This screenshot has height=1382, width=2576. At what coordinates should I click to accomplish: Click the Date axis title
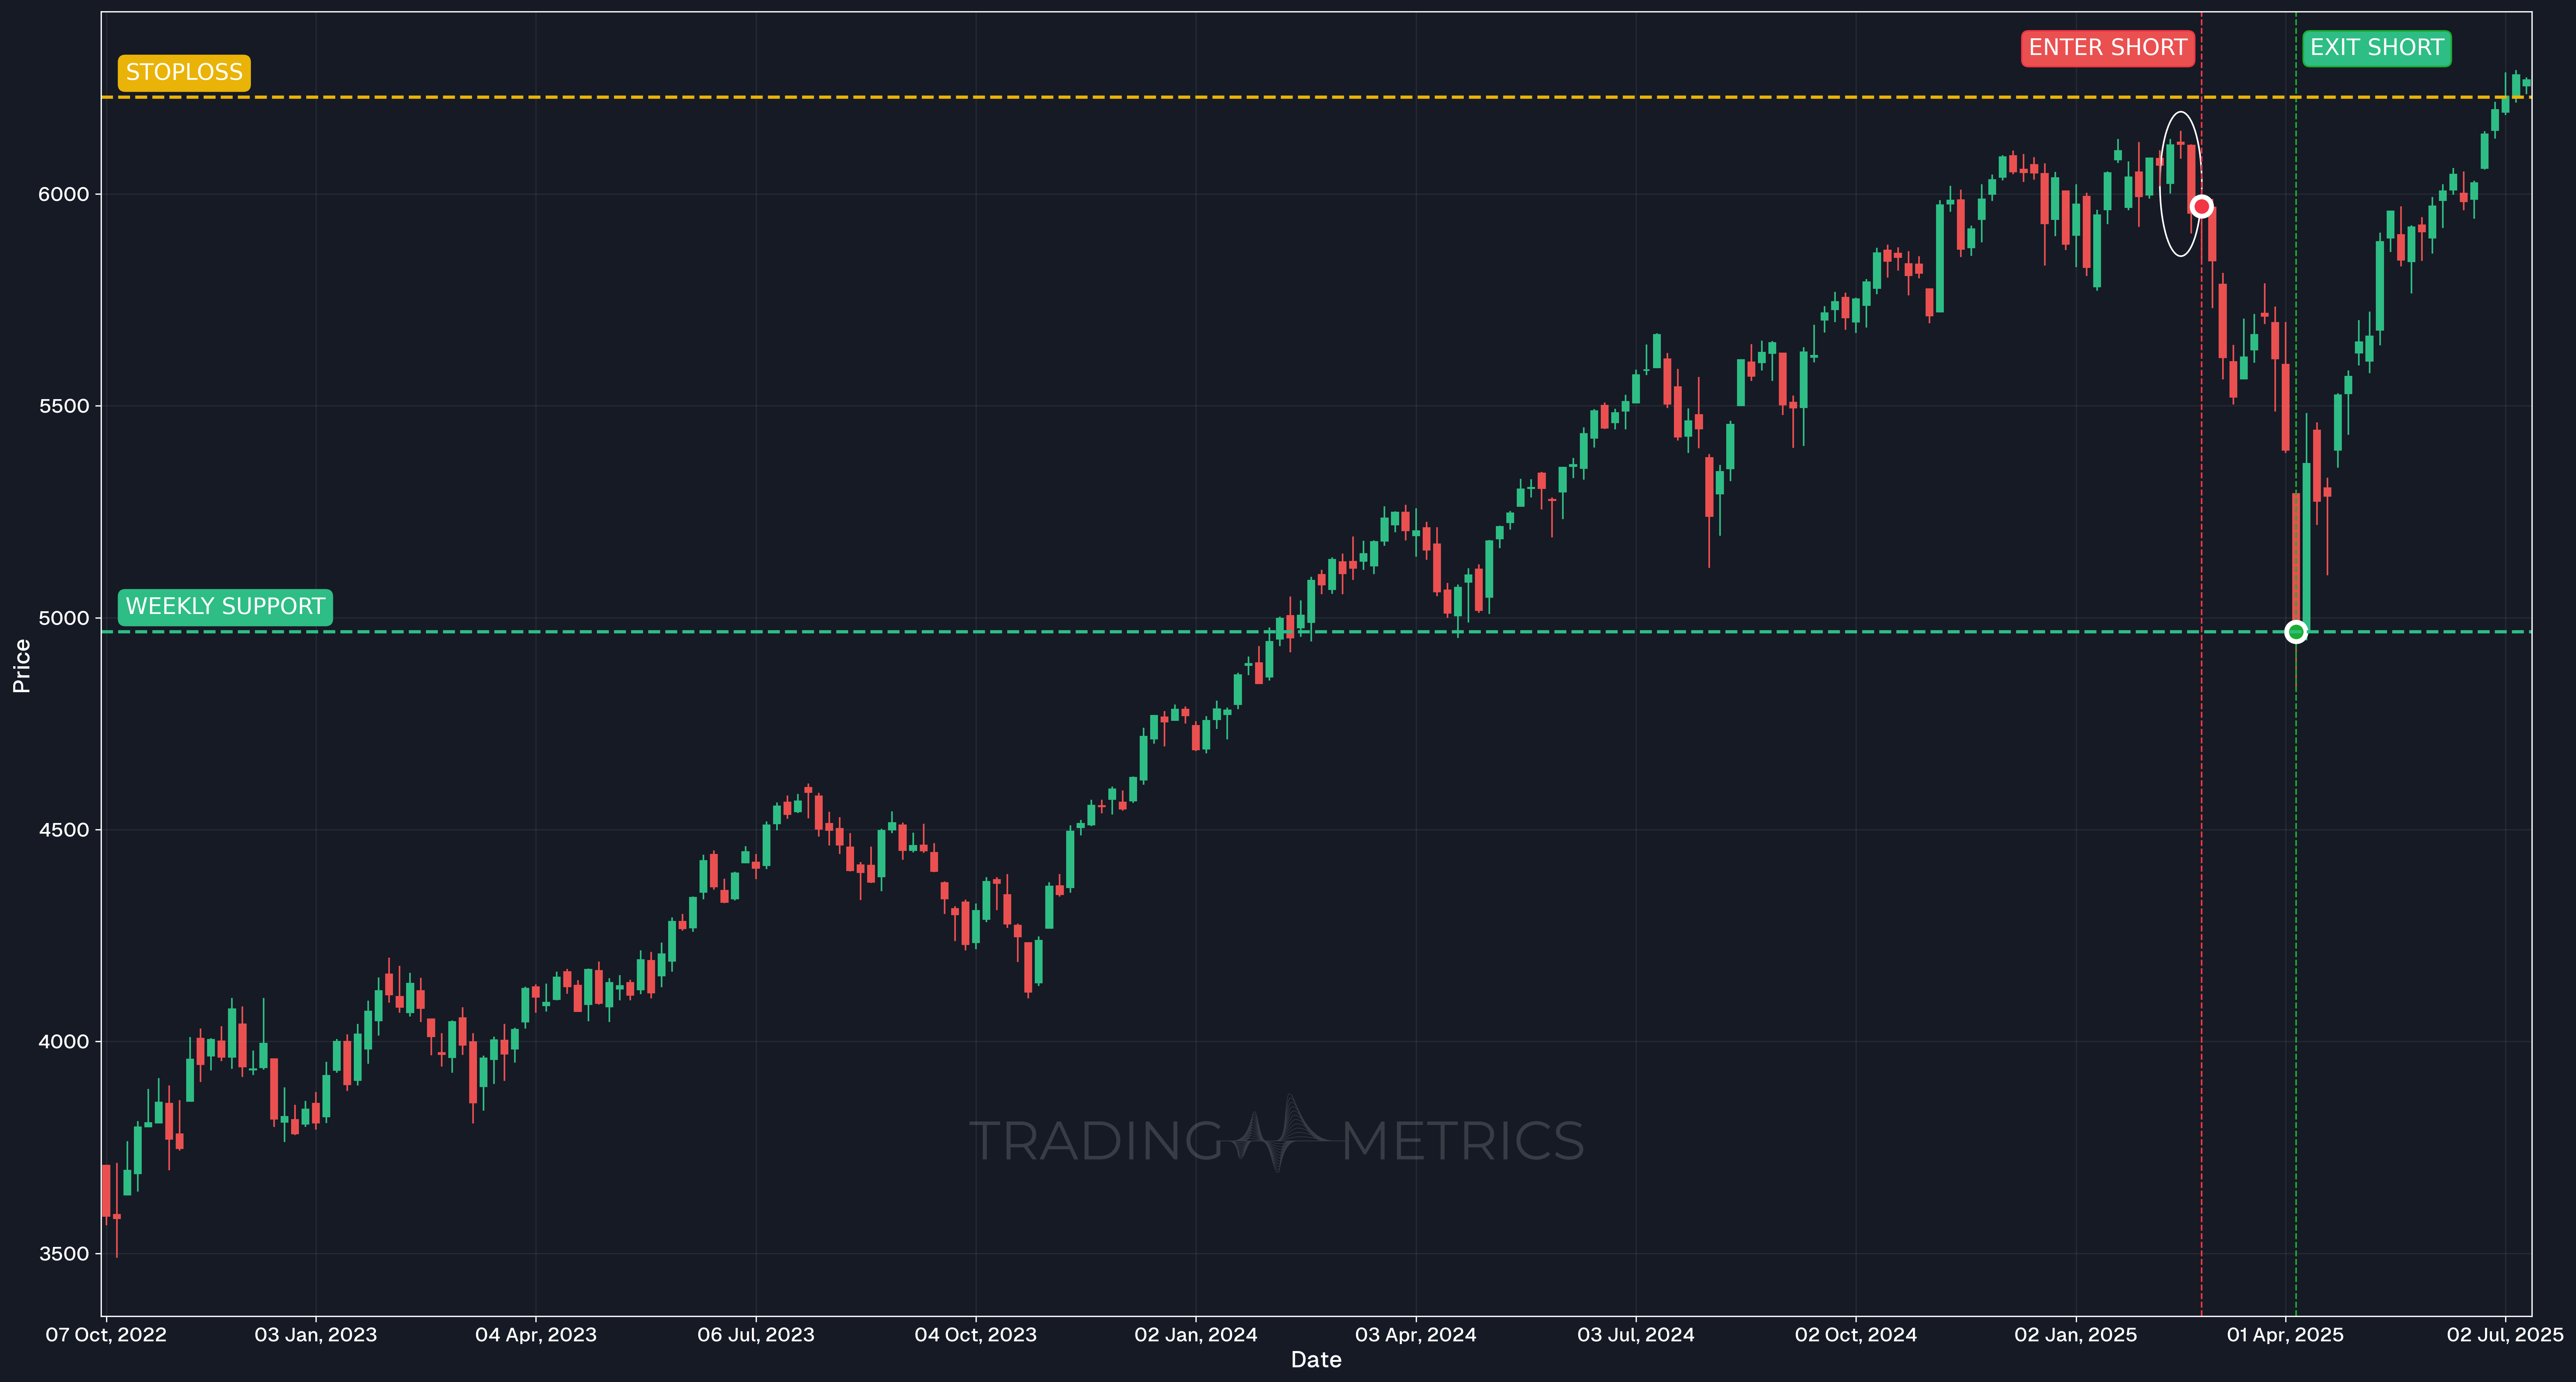[x=1316, y=1360]
